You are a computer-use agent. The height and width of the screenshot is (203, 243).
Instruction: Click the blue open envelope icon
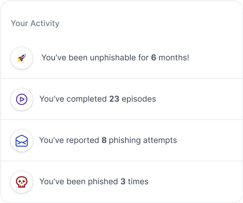point(22,141)
